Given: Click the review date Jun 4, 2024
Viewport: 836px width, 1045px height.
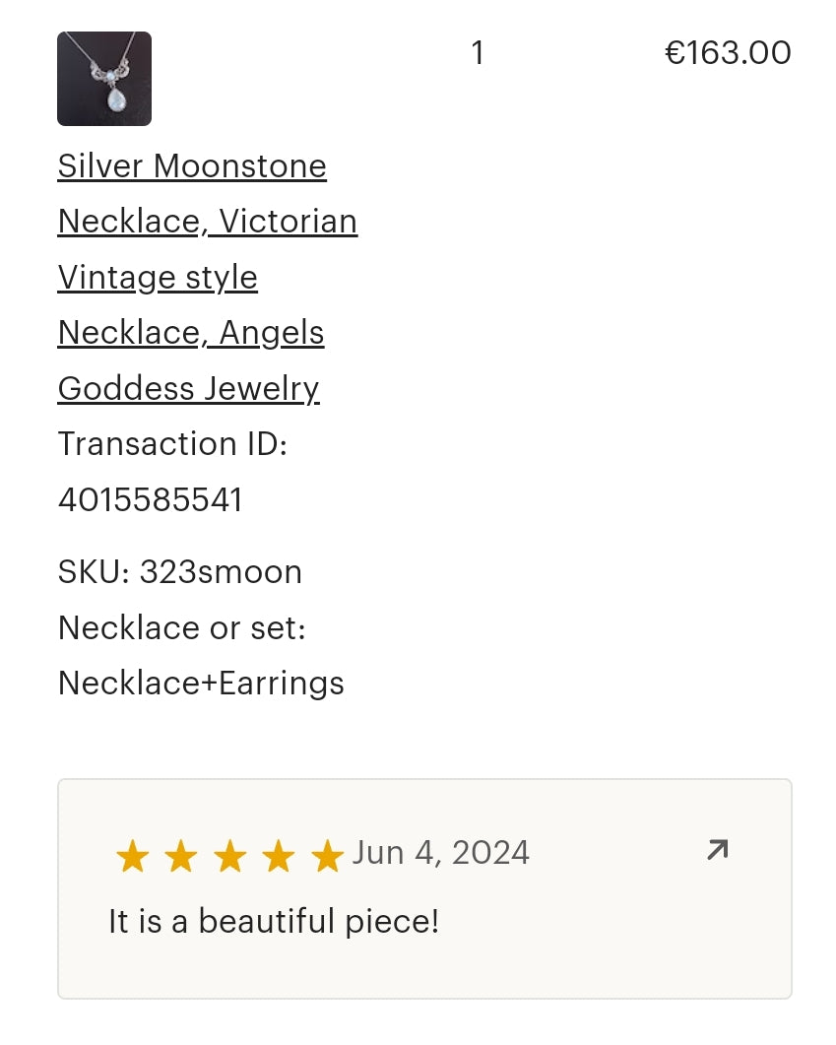Looking at the screenshot, I should point(441,852).
